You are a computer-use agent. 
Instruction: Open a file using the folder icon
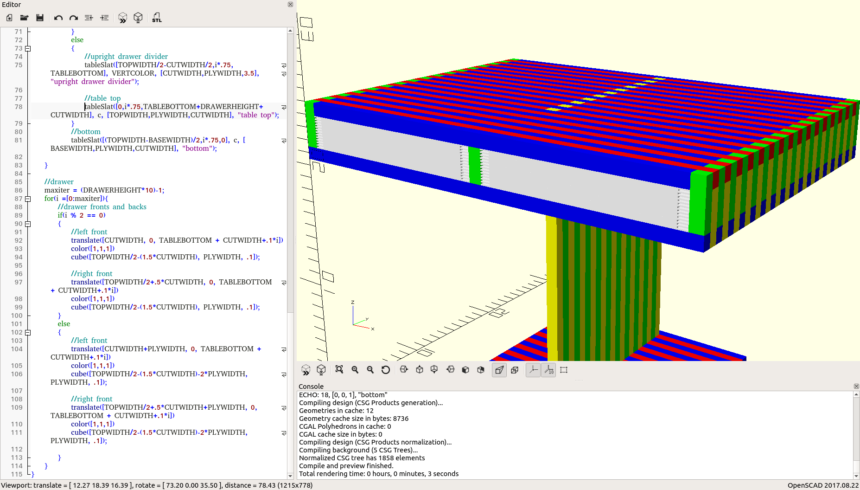24,18
